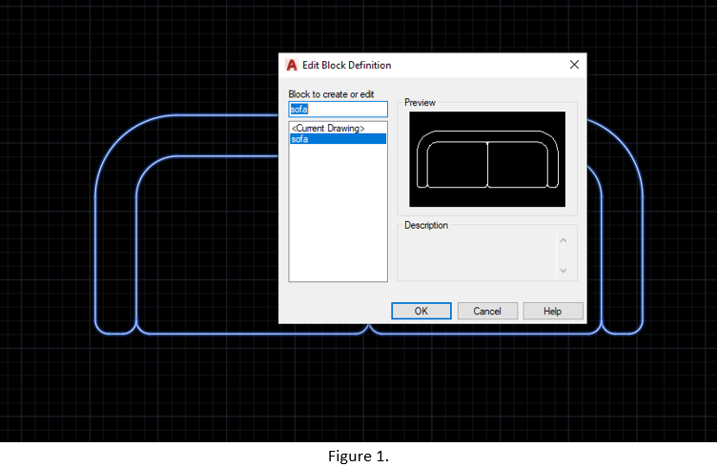Click the Edit Block Definition title text
Image resolution: width=718 pixels, height=467 pixels.
pyautogui.click(x=346, y=65)
